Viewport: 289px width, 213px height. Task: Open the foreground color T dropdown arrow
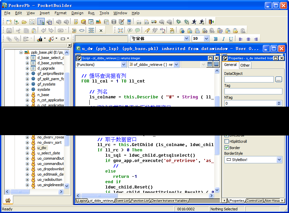point(45,38)
